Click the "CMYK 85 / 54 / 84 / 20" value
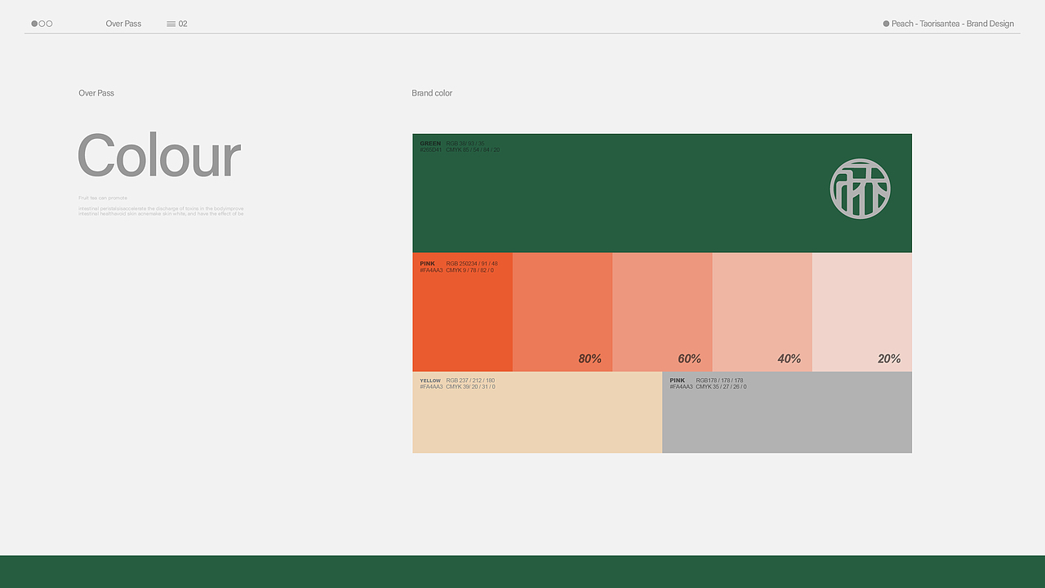This screenshot has width=1045, height=588. (473, 150)
